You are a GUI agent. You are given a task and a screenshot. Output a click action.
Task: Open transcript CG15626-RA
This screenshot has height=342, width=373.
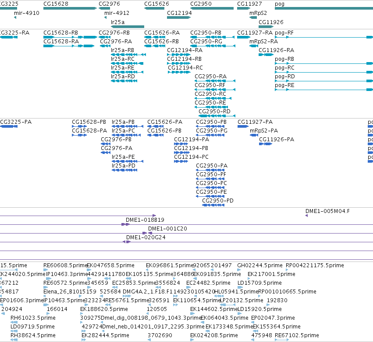tap(162, 32)
